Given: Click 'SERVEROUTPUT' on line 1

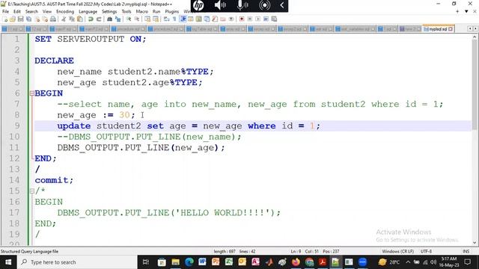Looking at the screenshot, I should tap(91, 39).
